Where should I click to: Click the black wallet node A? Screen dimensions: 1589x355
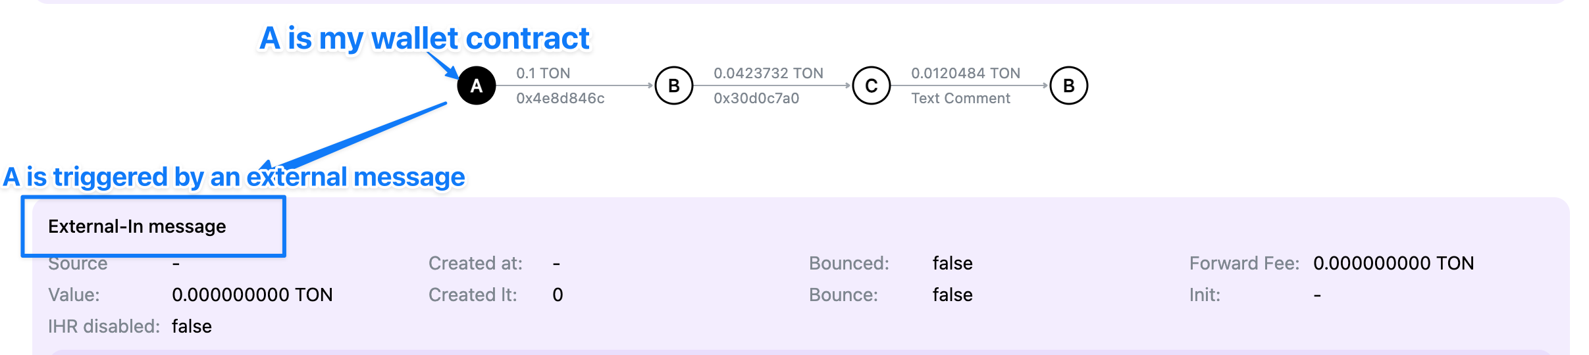[x=477, y=85]
